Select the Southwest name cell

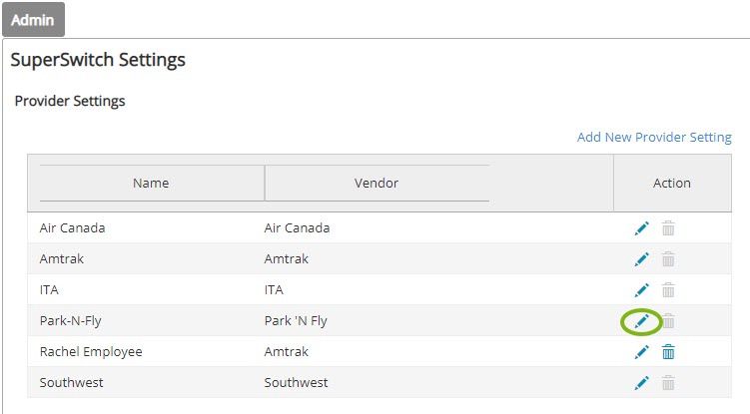(71, 382)
